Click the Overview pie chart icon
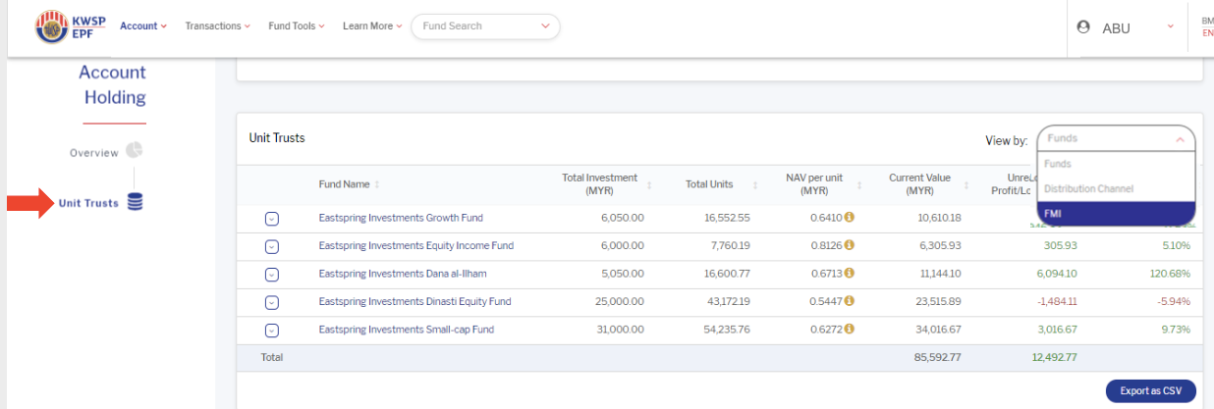1214x409 pixels. coord(135,151)
